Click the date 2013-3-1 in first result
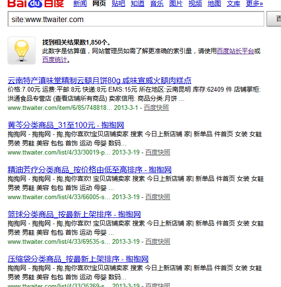 [x=126, y=108]
